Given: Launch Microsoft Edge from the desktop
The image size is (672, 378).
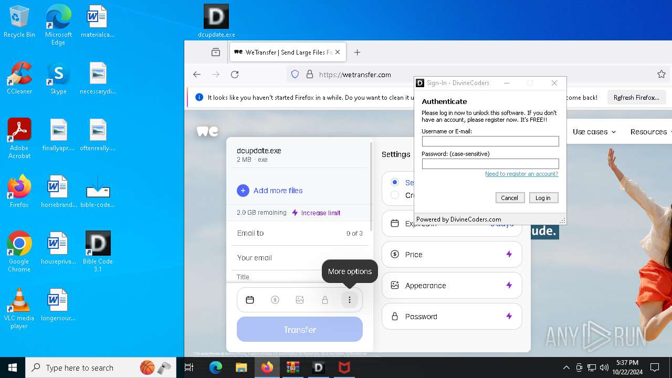Looking at the screenshot, I should pyautogui.click(x=58, y=24).
